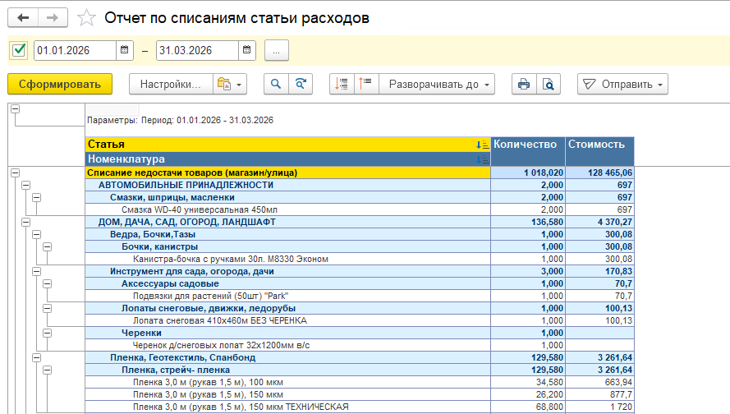Select row Подвязки для растений (50шт) "Park"
The image size is (730, 414).
click(287, 296)
